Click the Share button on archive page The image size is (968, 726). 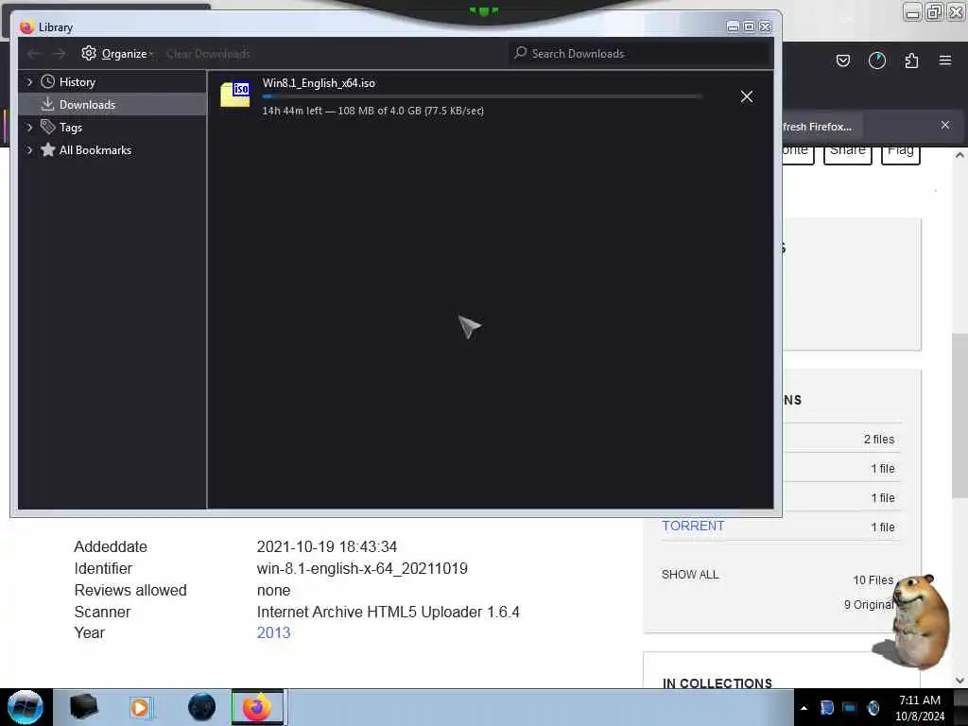point(848,152)
